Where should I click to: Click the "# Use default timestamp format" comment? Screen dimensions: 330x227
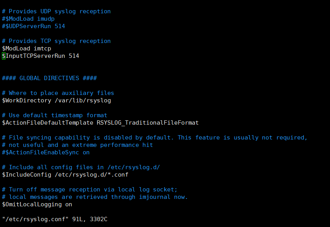pos(55,115)
